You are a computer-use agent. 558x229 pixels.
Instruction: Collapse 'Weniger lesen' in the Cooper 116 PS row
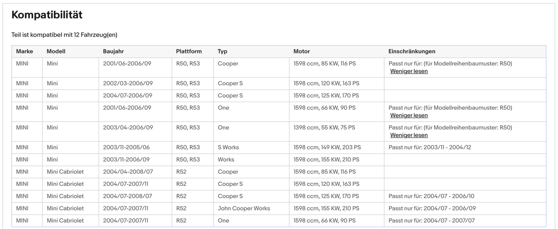[409, 71]
